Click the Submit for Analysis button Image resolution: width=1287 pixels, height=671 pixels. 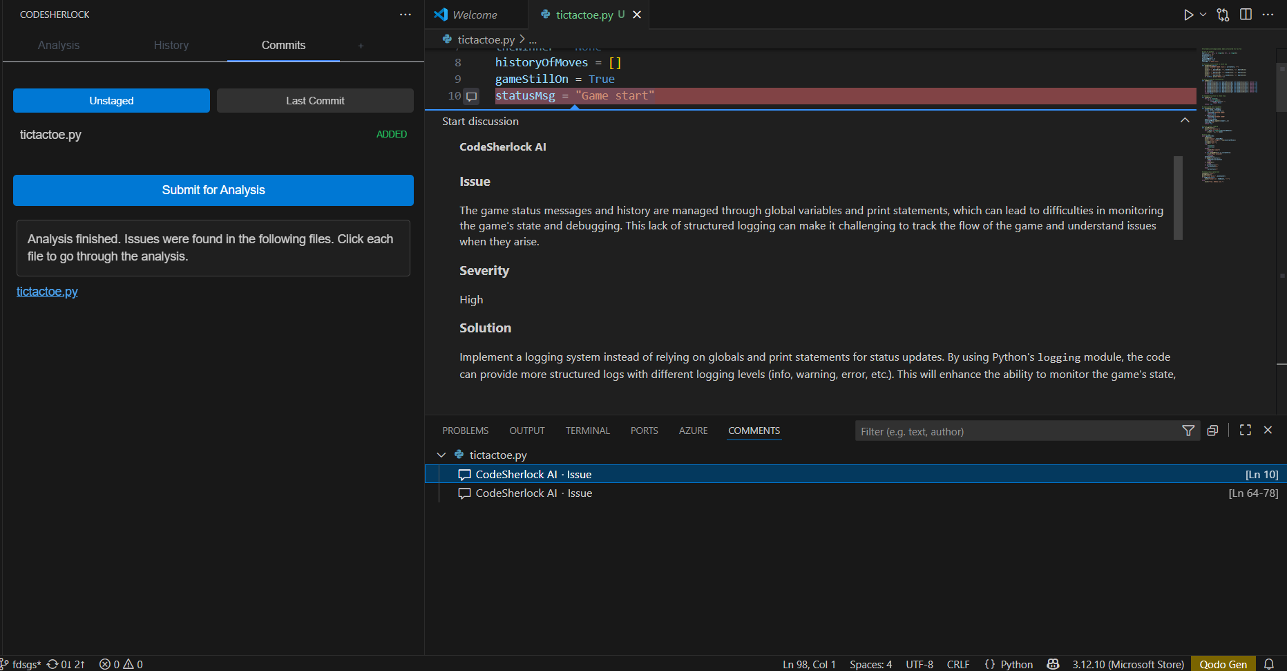click(213, 190)
